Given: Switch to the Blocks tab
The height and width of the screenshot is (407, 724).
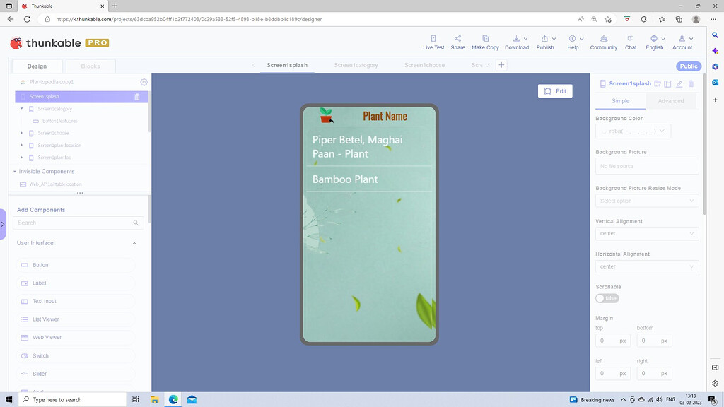Looking at the screenshot, I should coord(90,66).
